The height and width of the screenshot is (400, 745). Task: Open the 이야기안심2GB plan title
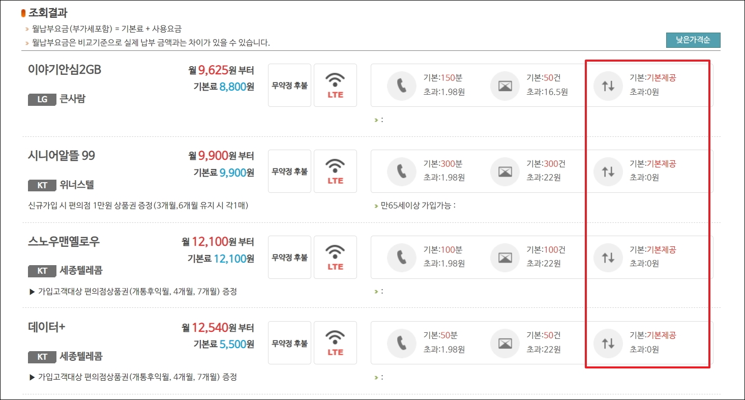pos(65,70)
